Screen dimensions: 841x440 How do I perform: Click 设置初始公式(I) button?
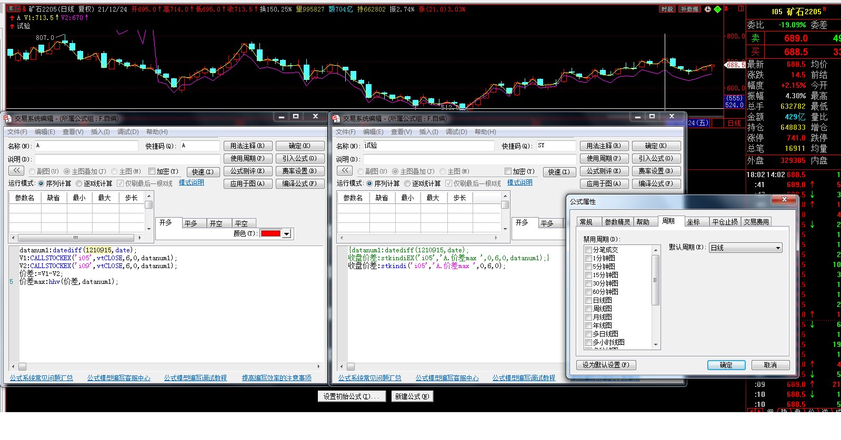pyautogui.click(x=352, y=396)
